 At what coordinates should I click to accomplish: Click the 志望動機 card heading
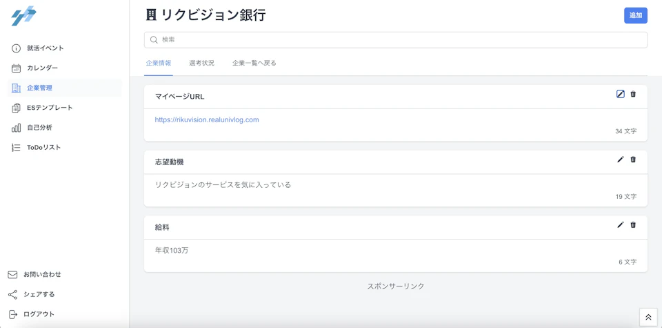170,162
